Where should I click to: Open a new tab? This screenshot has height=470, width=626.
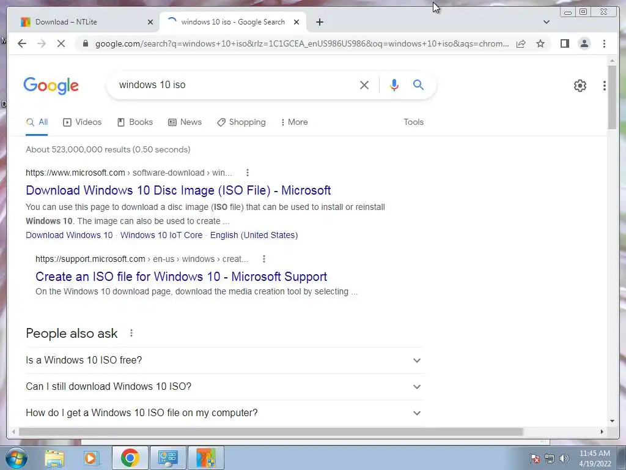(x=319, y=22)
